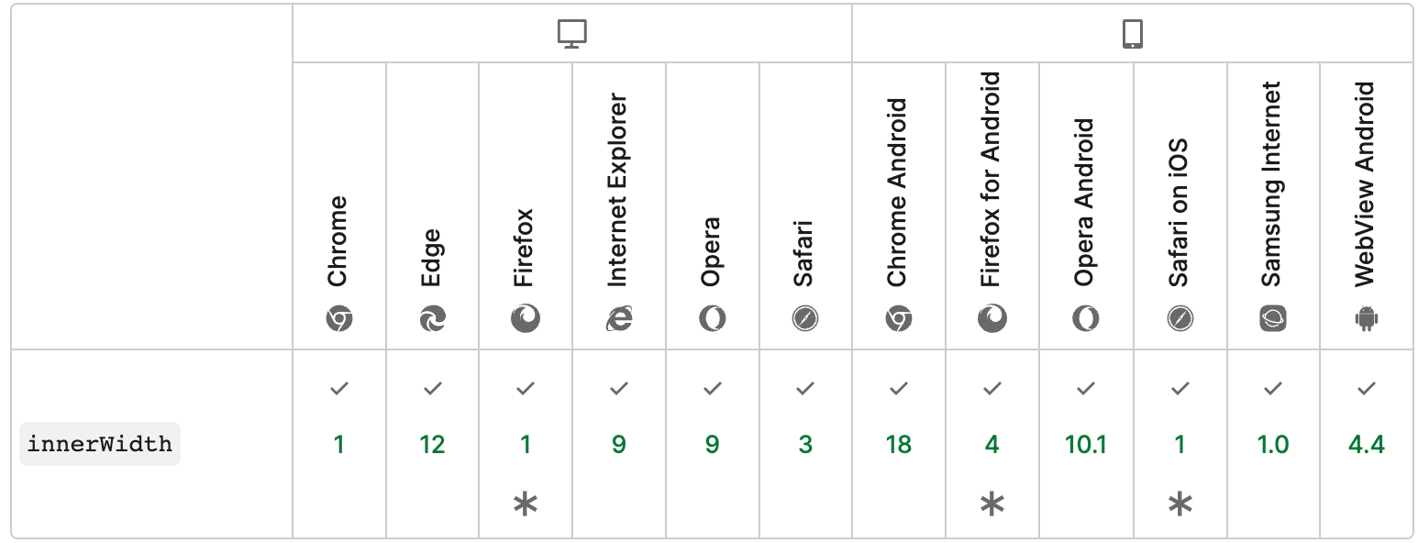This screenshot has height=543, width=1418.
Task: Click the Samsung Internet icon
Action: coord(1273,319)
